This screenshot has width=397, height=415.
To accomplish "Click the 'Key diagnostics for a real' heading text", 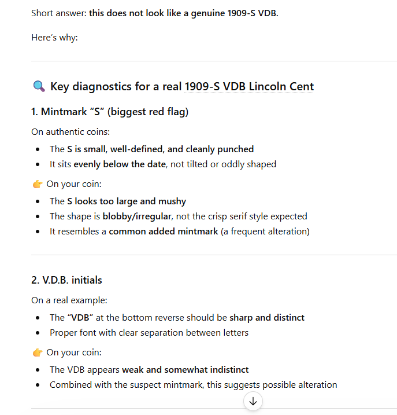I will coord(116,87).
